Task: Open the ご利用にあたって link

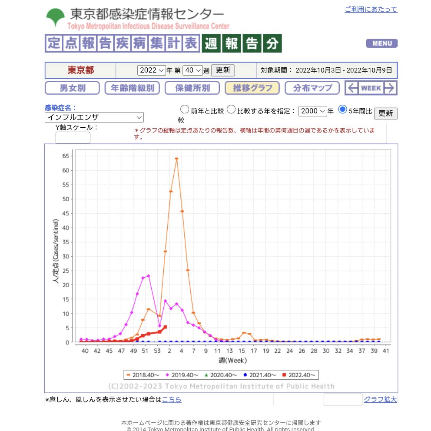Action: [371, 10]
